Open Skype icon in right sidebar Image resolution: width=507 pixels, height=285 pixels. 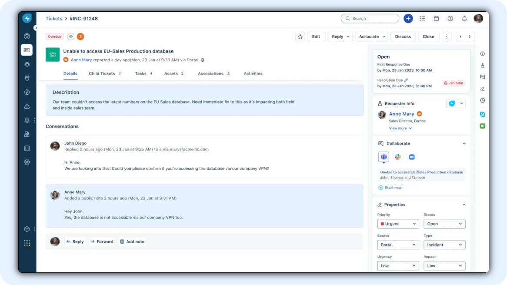point(482,114)
